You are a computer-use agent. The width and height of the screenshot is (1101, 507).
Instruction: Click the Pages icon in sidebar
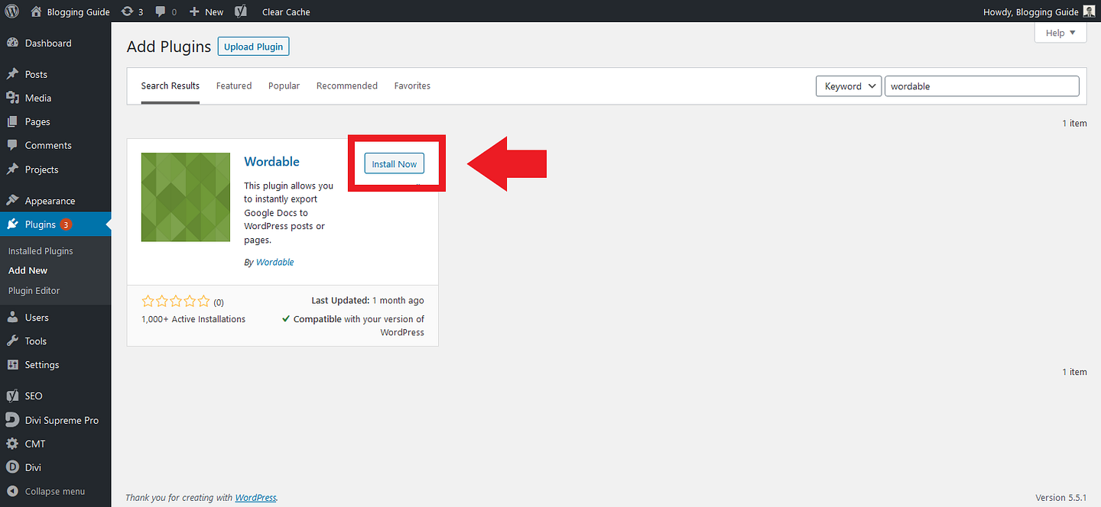tap(12, 121)
